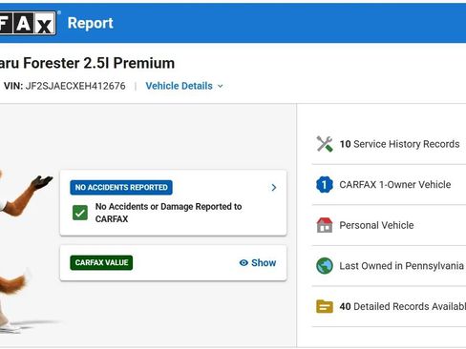Click the globe Last Owned icon
466x349 pixels.
[325, 266]
